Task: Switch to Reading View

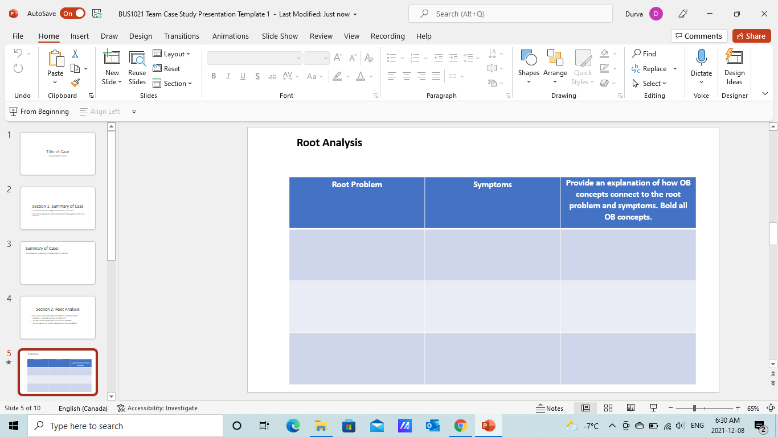Action: pyautogui.click(x=630, y=408)
